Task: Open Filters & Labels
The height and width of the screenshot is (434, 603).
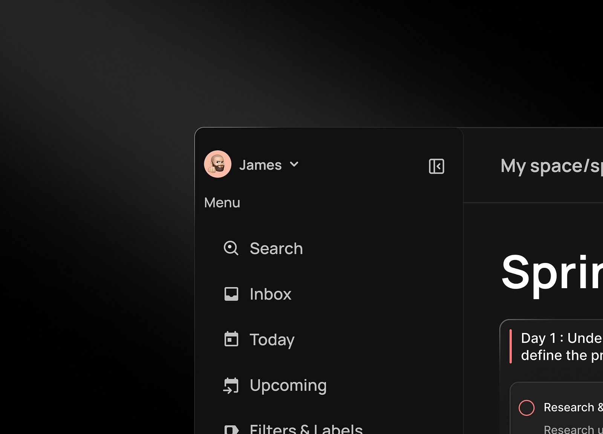Action: click(306, 429)
